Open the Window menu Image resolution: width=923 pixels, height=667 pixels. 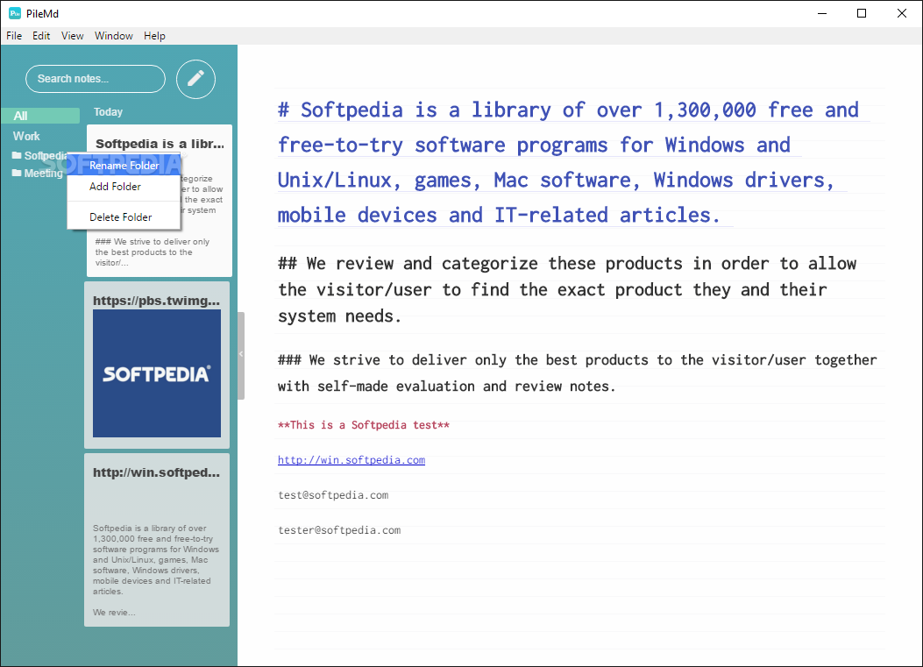pyautogui.click(x=114, y=36)
